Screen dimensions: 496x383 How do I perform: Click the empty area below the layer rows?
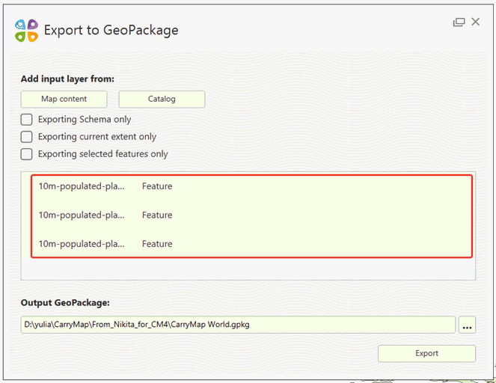point(248,269)
